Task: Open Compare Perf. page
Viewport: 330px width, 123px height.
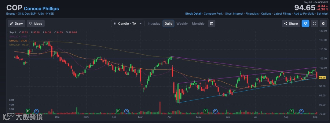Action: click(213, 14)
